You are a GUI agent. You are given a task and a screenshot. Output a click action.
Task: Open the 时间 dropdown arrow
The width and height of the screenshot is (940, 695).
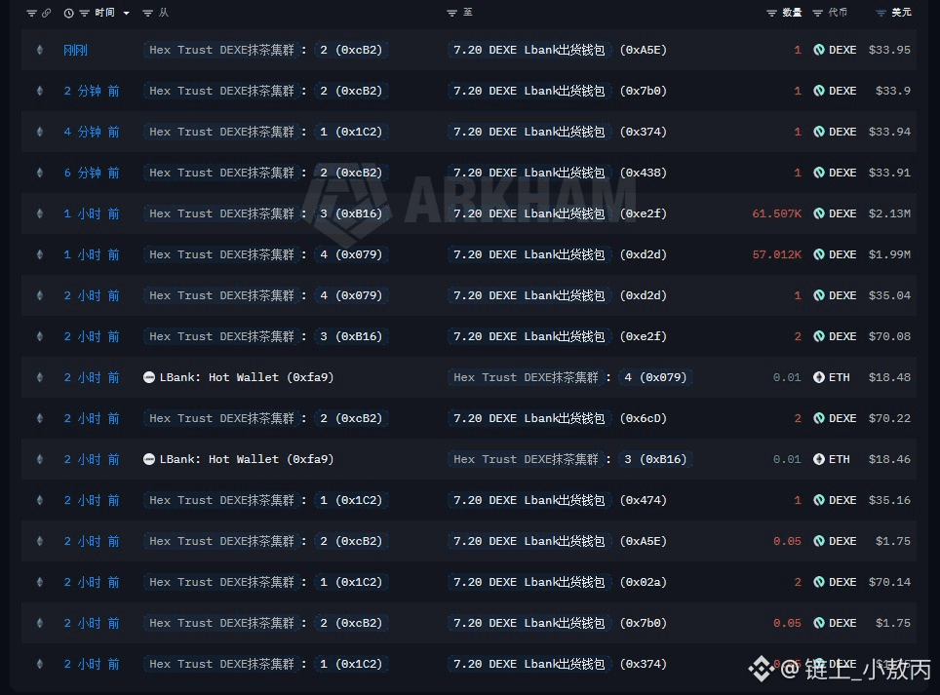pyautogui.click(x=126, y=14)
